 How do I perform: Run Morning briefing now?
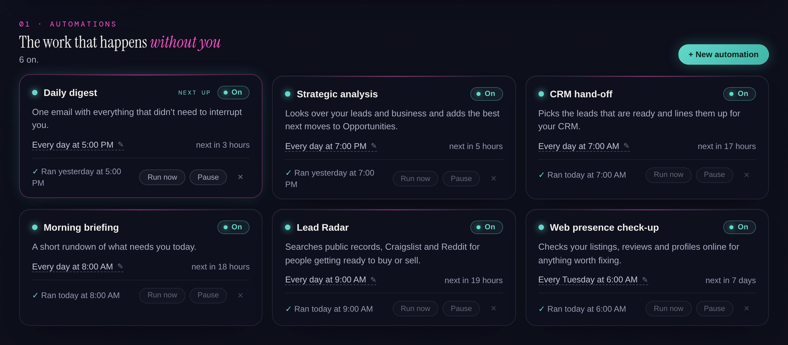[x=162, y=295]
